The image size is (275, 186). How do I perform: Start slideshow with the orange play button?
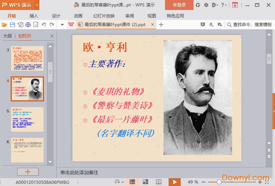174,182
